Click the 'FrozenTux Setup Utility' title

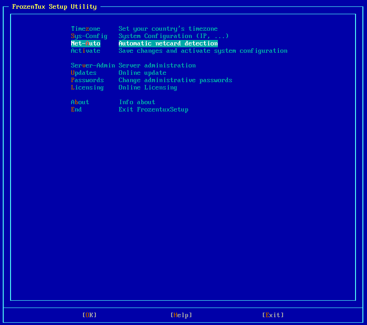[x=54, y=6]
